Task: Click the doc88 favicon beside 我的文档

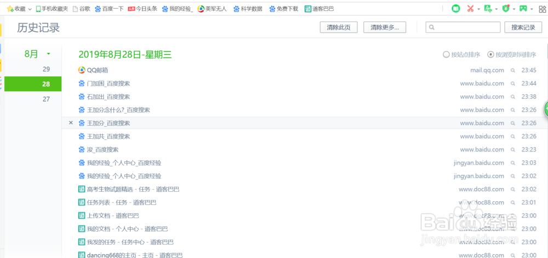Action: tap(82, 228)
